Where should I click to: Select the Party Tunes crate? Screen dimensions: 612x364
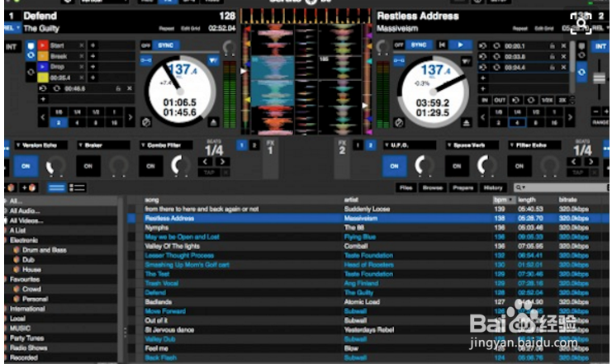[x=26, y=338]
